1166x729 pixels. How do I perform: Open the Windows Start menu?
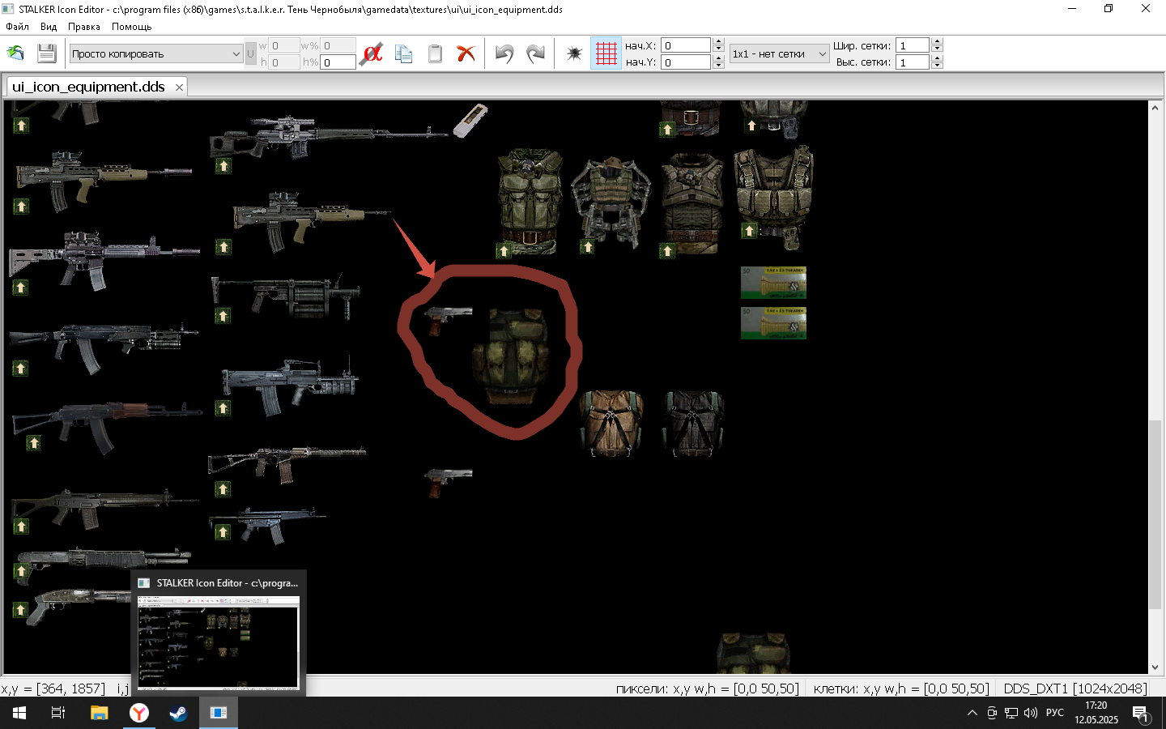[x=19, y=713]
